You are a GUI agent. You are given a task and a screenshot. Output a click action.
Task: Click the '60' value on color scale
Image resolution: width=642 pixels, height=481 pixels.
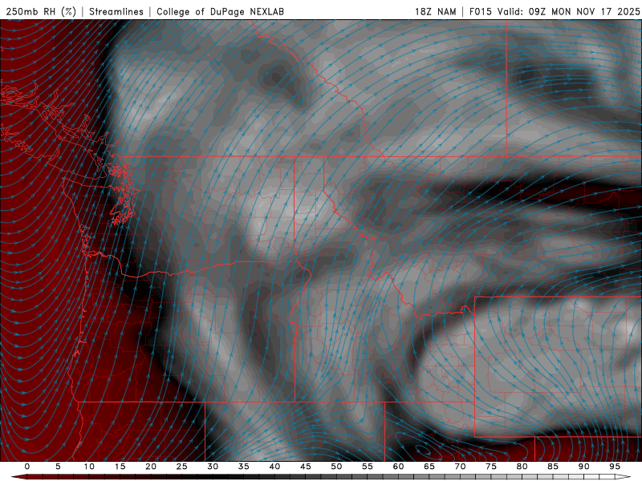point(398,467)
